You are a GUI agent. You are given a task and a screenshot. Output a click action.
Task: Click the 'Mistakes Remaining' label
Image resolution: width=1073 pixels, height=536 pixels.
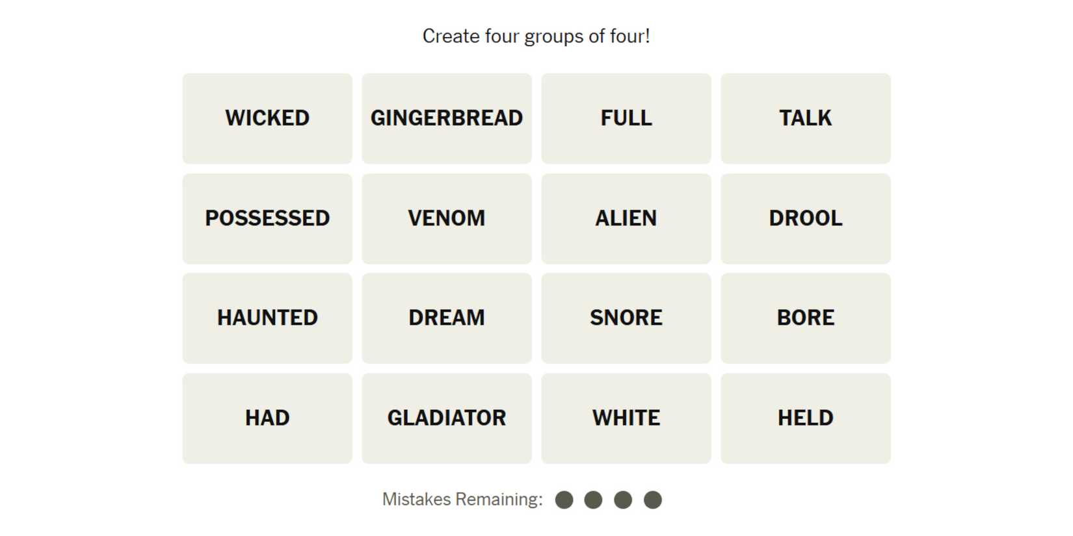(x=462, y=500)
